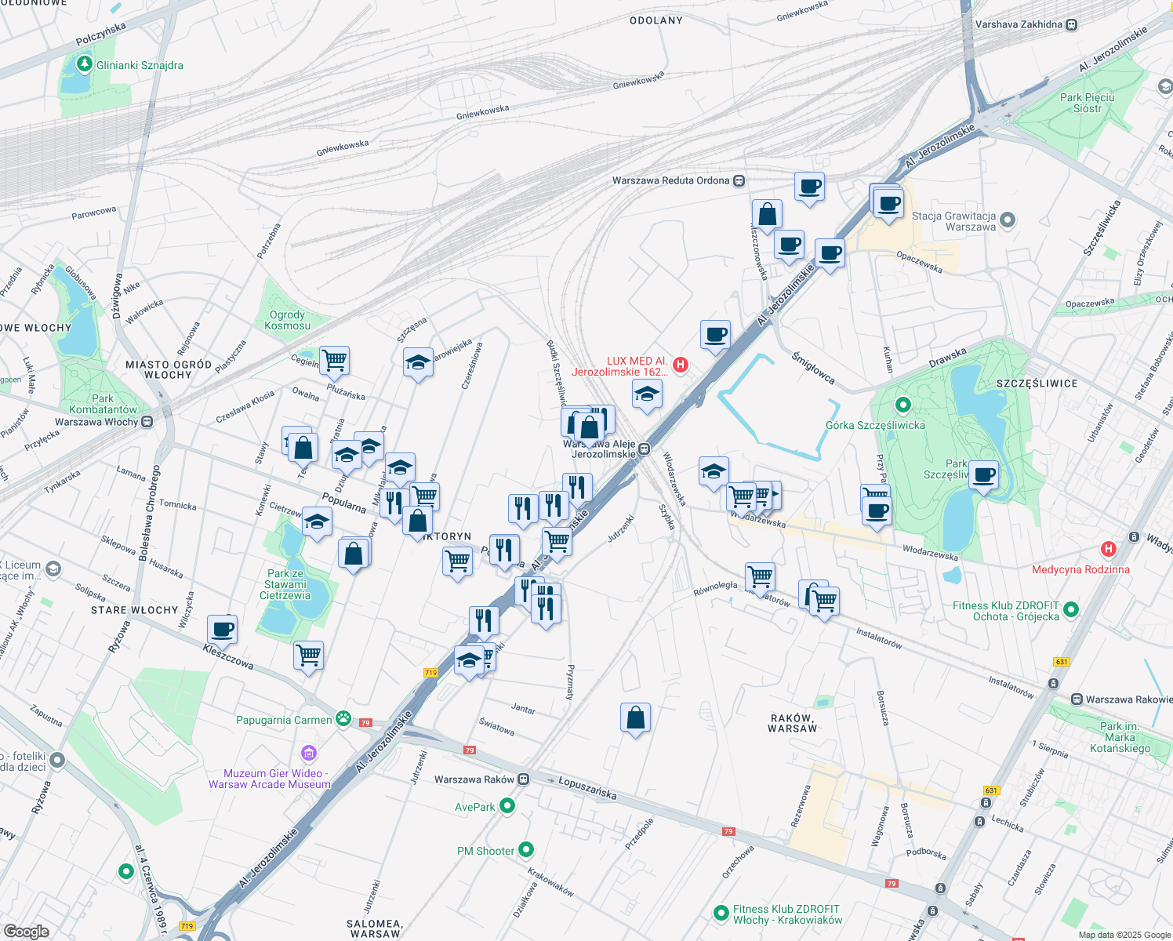
Task: Open the Liceum school pin at left edge
Action: pyautogui.click(x=53, y=569)
